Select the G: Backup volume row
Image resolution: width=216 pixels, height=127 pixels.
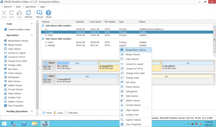[x=127, y=45]
